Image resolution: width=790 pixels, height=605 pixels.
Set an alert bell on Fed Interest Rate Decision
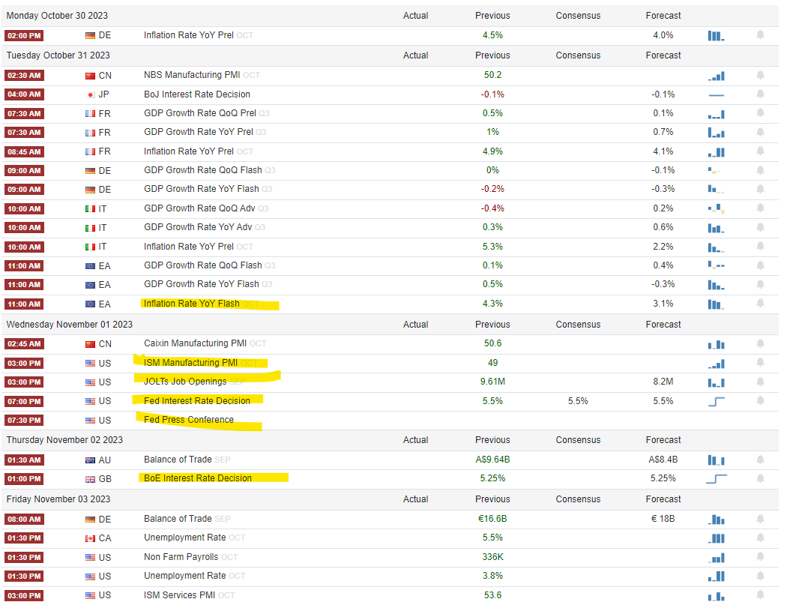click(760, 400)
